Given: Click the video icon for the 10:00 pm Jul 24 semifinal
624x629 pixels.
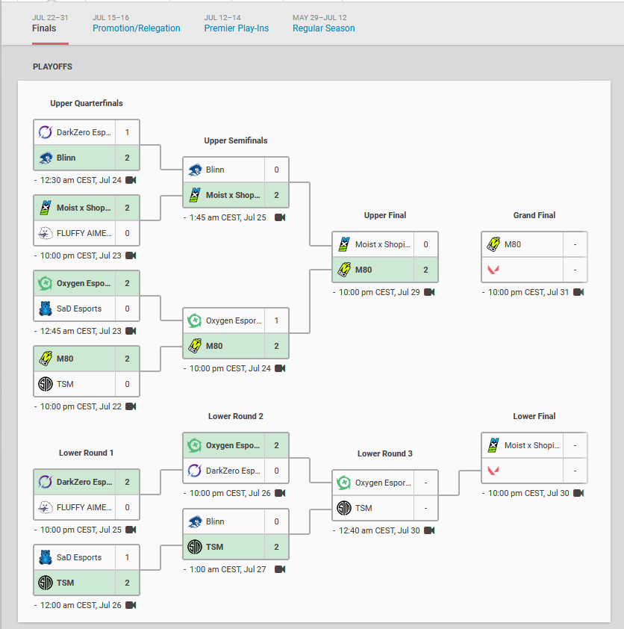Looking at the screenshot, I should click(x=280, y=368).
